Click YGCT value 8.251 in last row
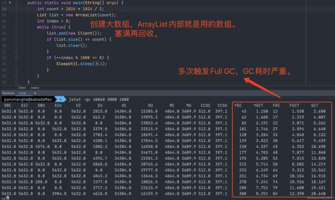This screenshot has width=335, height=200. pyautogui.click(x=262, y=194)
